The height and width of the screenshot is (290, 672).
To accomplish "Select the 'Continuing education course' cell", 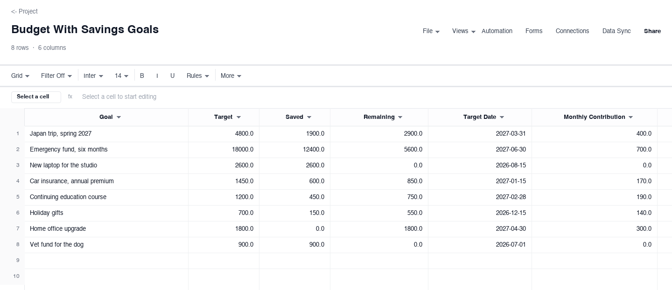I will pos(106,197).
